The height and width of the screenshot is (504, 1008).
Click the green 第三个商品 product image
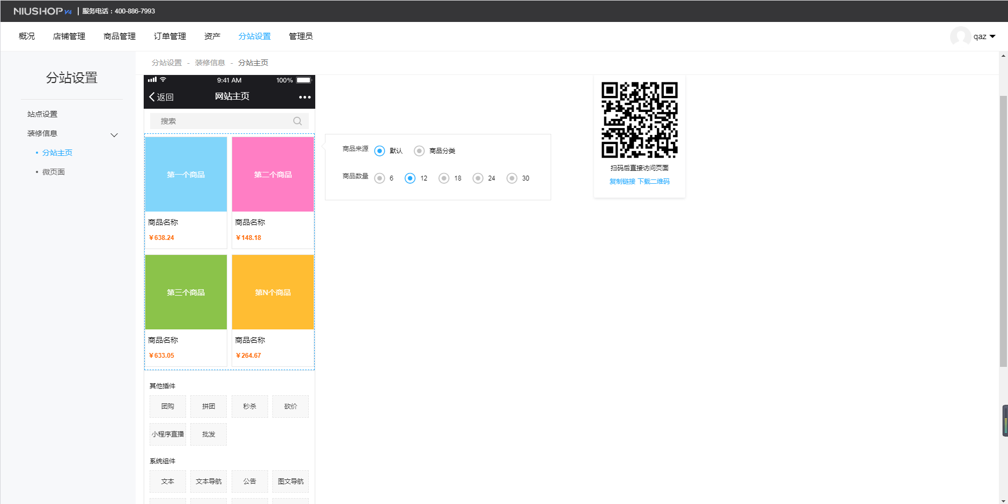pyautogui.click(x=186, y=292)
